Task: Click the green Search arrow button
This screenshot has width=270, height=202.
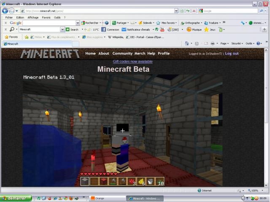Action: [x=67, y=30]
